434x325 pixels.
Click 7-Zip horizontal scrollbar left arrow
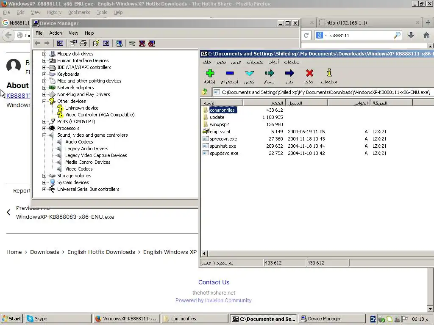coord(204,253)
